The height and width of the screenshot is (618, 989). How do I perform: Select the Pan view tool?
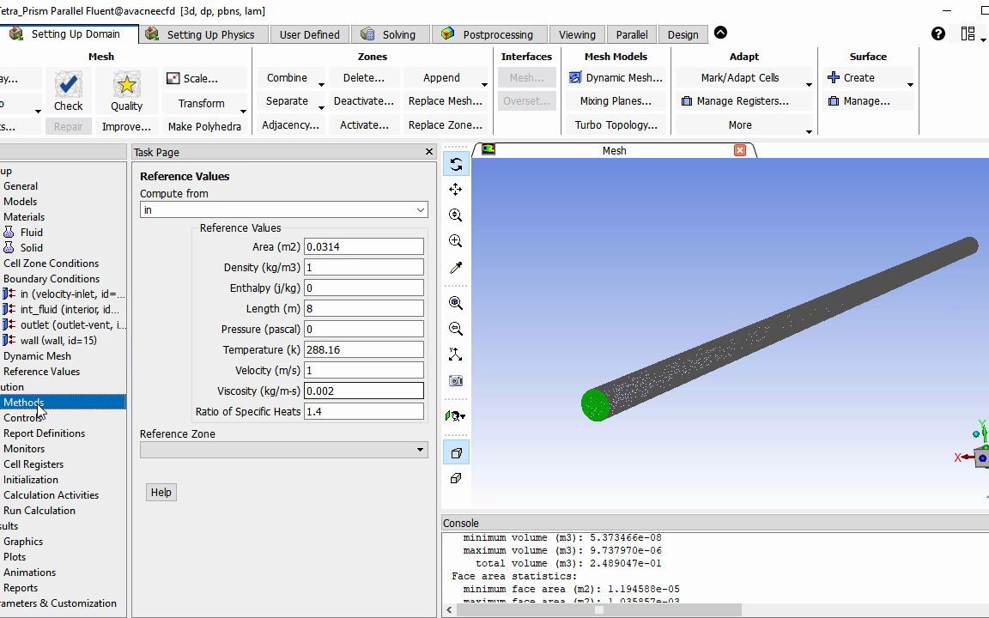tap(455, 189)
